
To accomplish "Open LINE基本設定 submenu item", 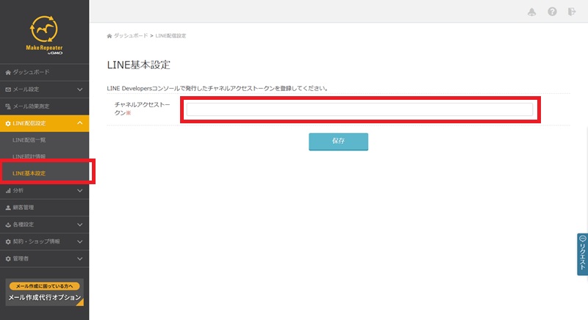I will pyautogui.click(x=29, y=173).
